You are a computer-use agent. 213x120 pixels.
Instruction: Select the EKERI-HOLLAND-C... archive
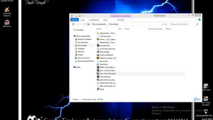point(106,67)
